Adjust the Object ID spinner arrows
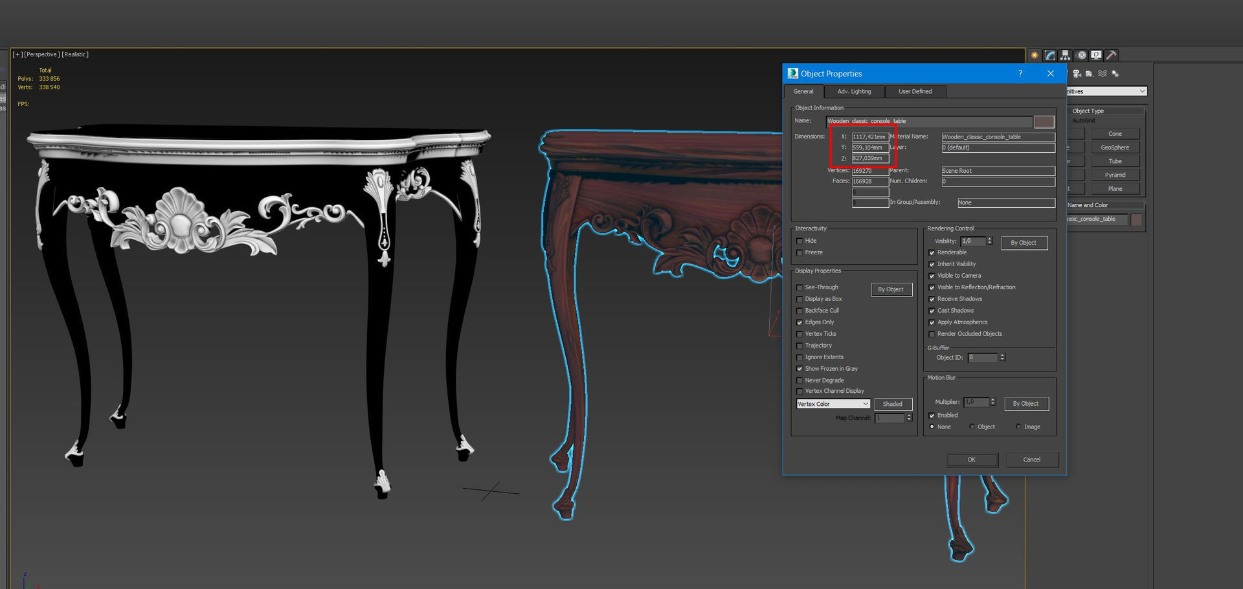The width and height of the screenshot is (1243, 589). click(x=1002, y=357)
